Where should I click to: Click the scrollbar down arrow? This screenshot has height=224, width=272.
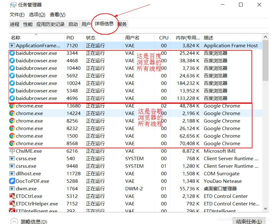(265, 209)
